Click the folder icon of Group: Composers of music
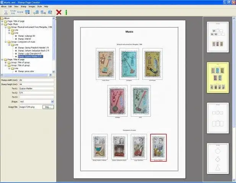236x183 pixels. 9,42
